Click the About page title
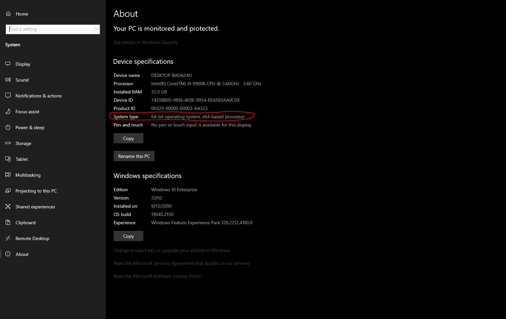Image resolution: width=506 pixels, height=319 pixels. [126, 14]
